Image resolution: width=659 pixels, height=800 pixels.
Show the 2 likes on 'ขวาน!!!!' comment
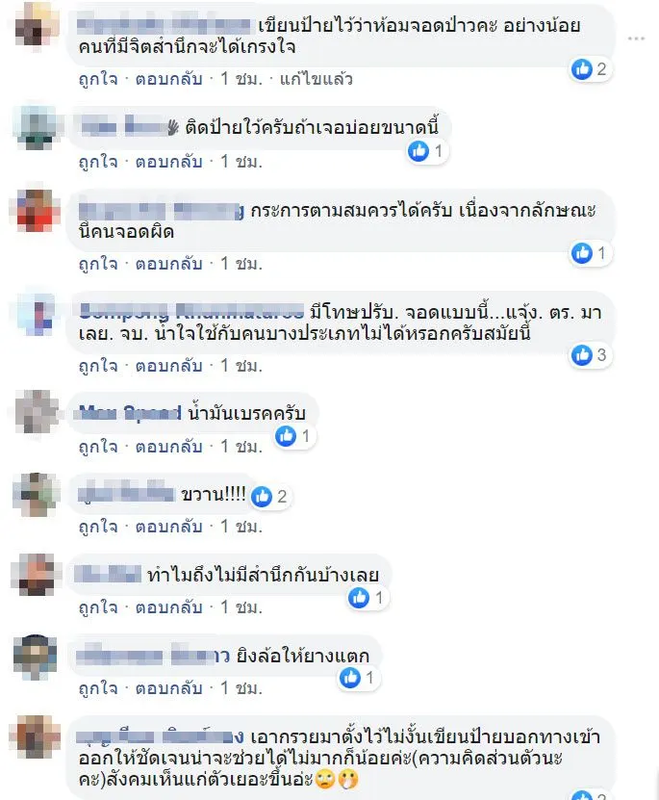click(x=270, y=497)
